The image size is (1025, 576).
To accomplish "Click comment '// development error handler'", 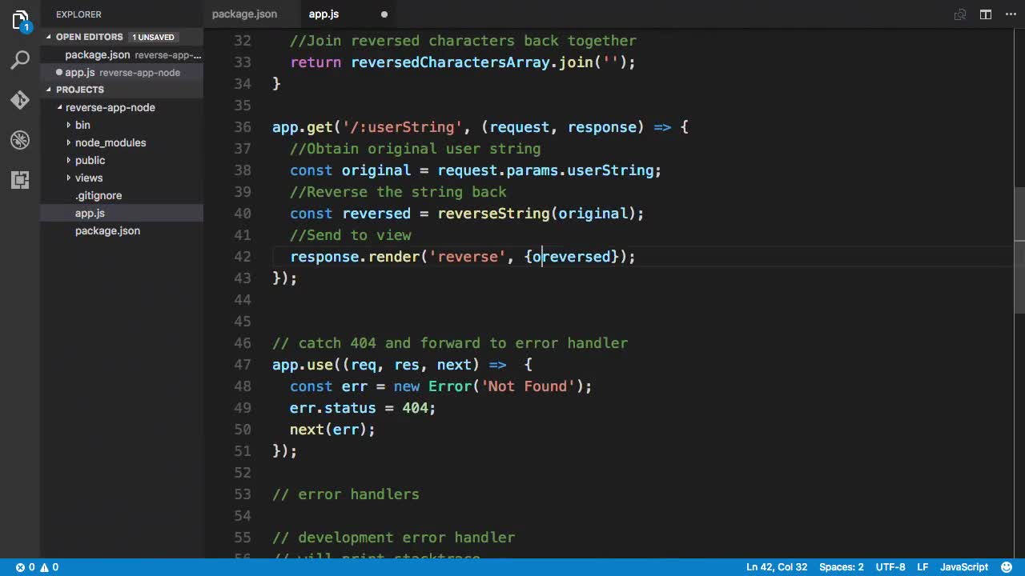I will tap(393, 538).
